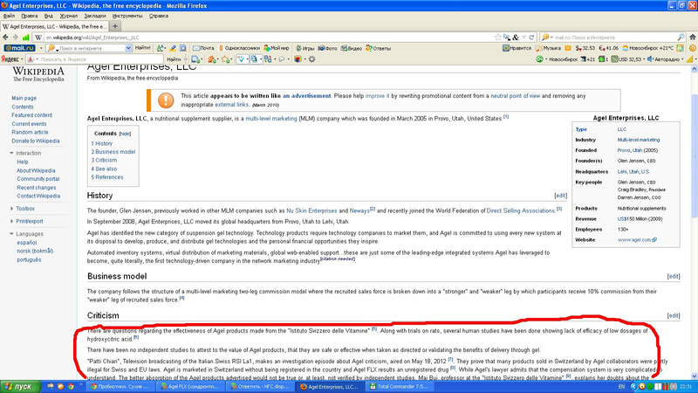This screenshot has width=698, height=393.
Task: Click the Найти! button in the mail.ru toolbar
Action: pyautogui.click(x=142, y=48)
